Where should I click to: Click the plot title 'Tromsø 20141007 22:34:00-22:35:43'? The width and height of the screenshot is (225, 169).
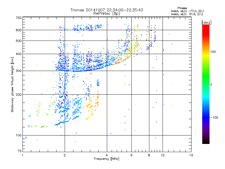(107, 10)
